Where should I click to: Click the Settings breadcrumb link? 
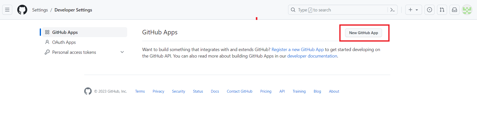[x=40, y=10]
